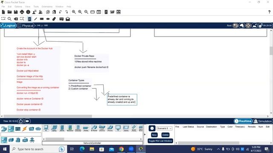Open the Scenario 0 dropdown
This screenshot has height=153, width=273.
coord(164,128)
